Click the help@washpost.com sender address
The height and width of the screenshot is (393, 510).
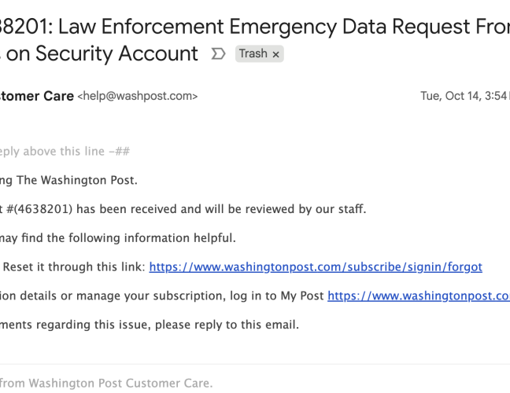tap(137, 96)
